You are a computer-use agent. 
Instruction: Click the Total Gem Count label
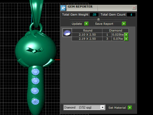pyautogui.click(x=113, y=15)
